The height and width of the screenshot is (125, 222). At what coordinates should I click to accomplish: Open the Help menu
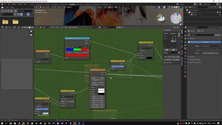[x=25, y=4]
